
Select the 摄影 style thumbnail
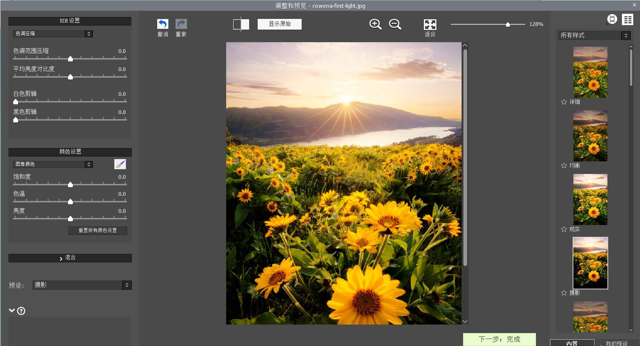click(590, 263)
